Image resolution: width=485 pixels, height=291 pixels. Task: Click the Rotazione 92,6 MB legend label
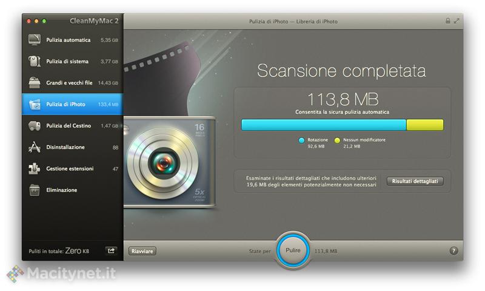pos(317,143)
